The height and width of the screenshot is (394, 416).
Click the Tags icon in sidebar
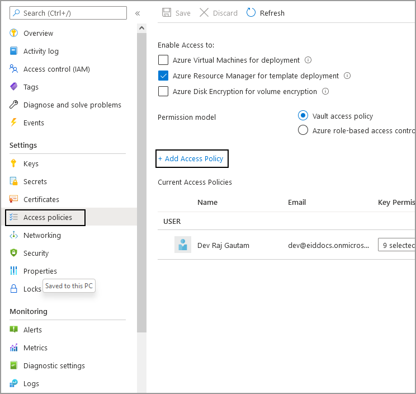point(14,87)
